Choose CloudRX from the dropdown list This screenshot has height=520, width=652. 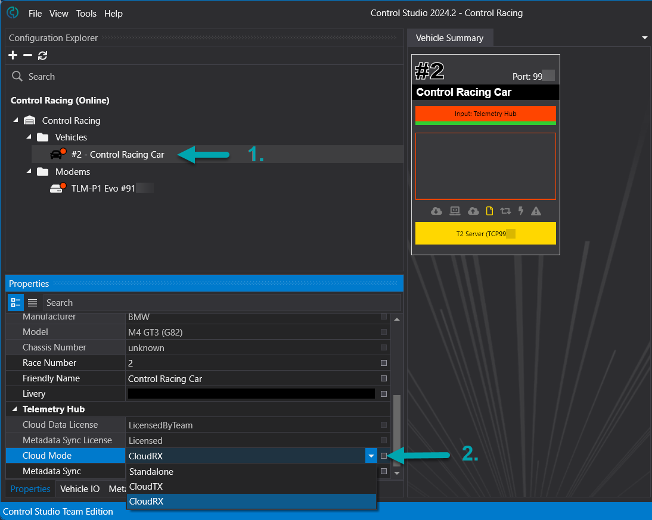point(251,502)
